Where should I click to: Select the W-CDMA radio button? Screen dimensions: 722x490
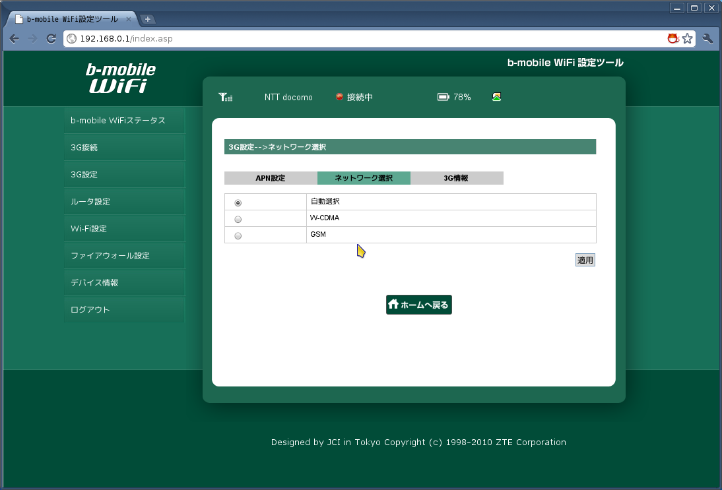click(x=238, y=220)
